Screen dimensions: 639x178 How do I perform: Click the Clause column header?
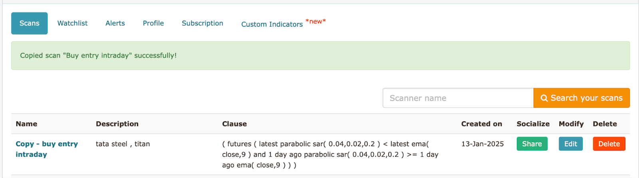coord(234,124)
